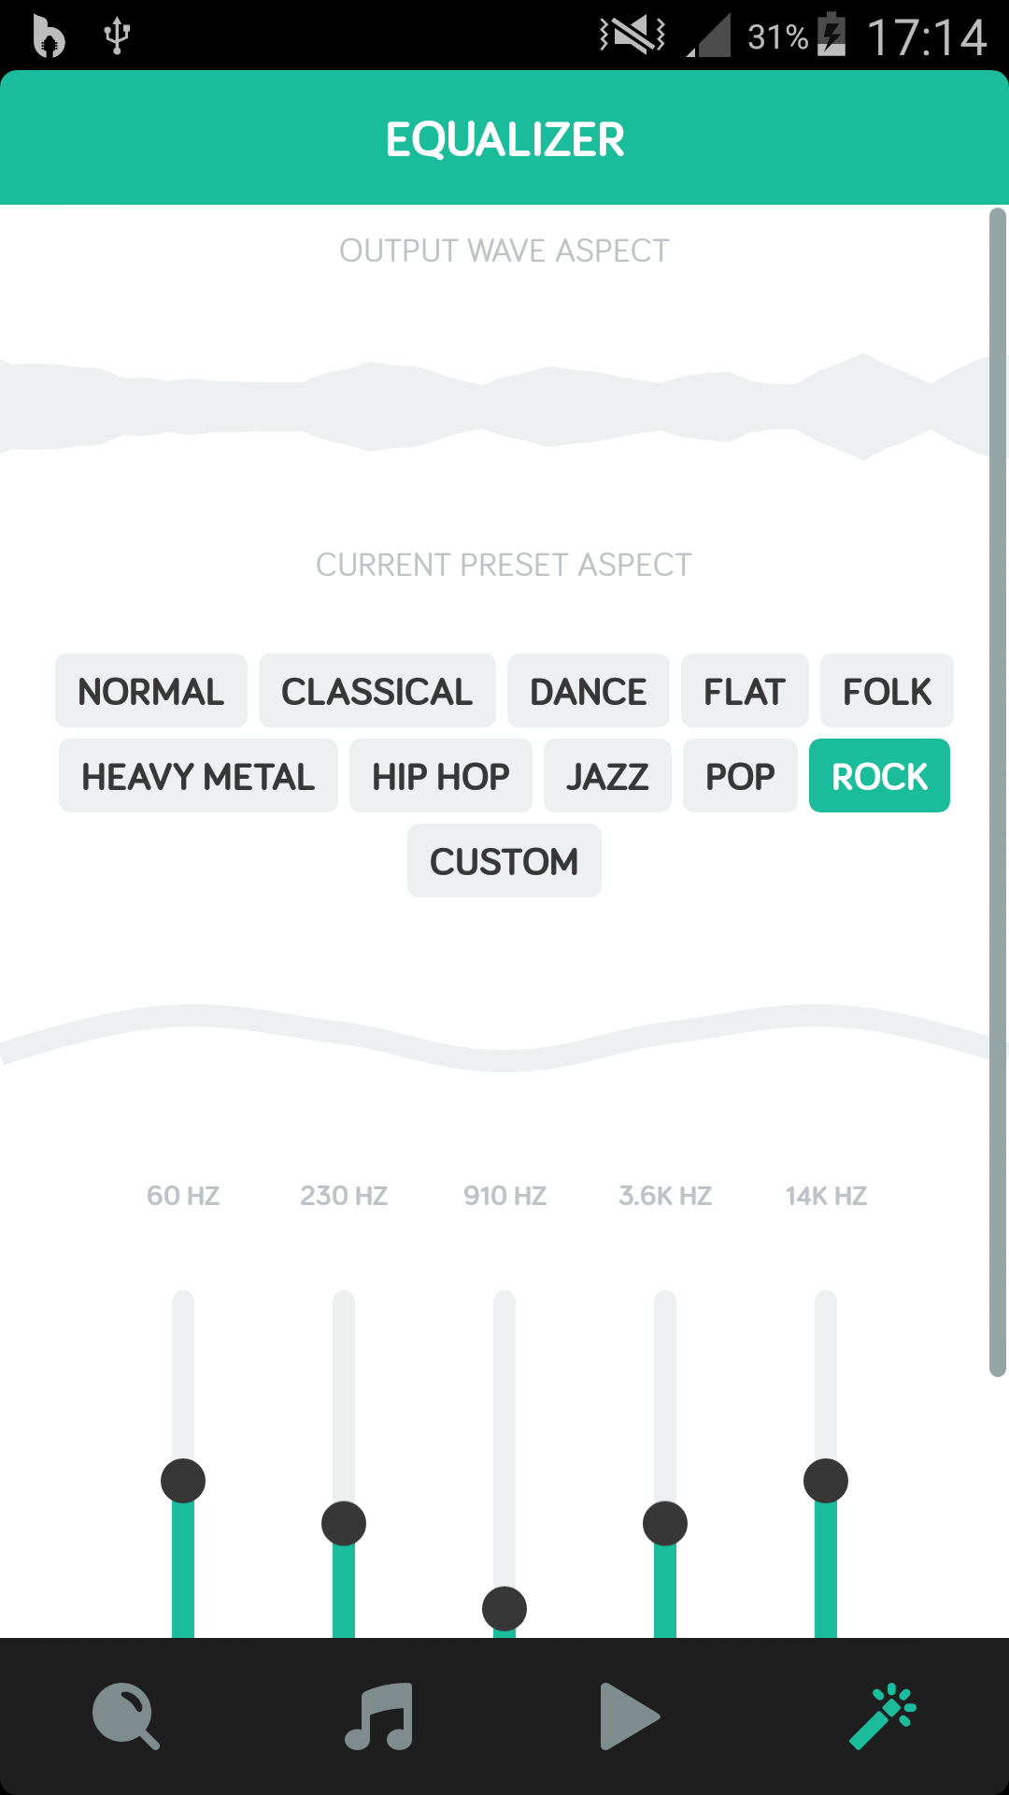
Task: Tap the 910 HZ label
Action: coord(504,1196)
